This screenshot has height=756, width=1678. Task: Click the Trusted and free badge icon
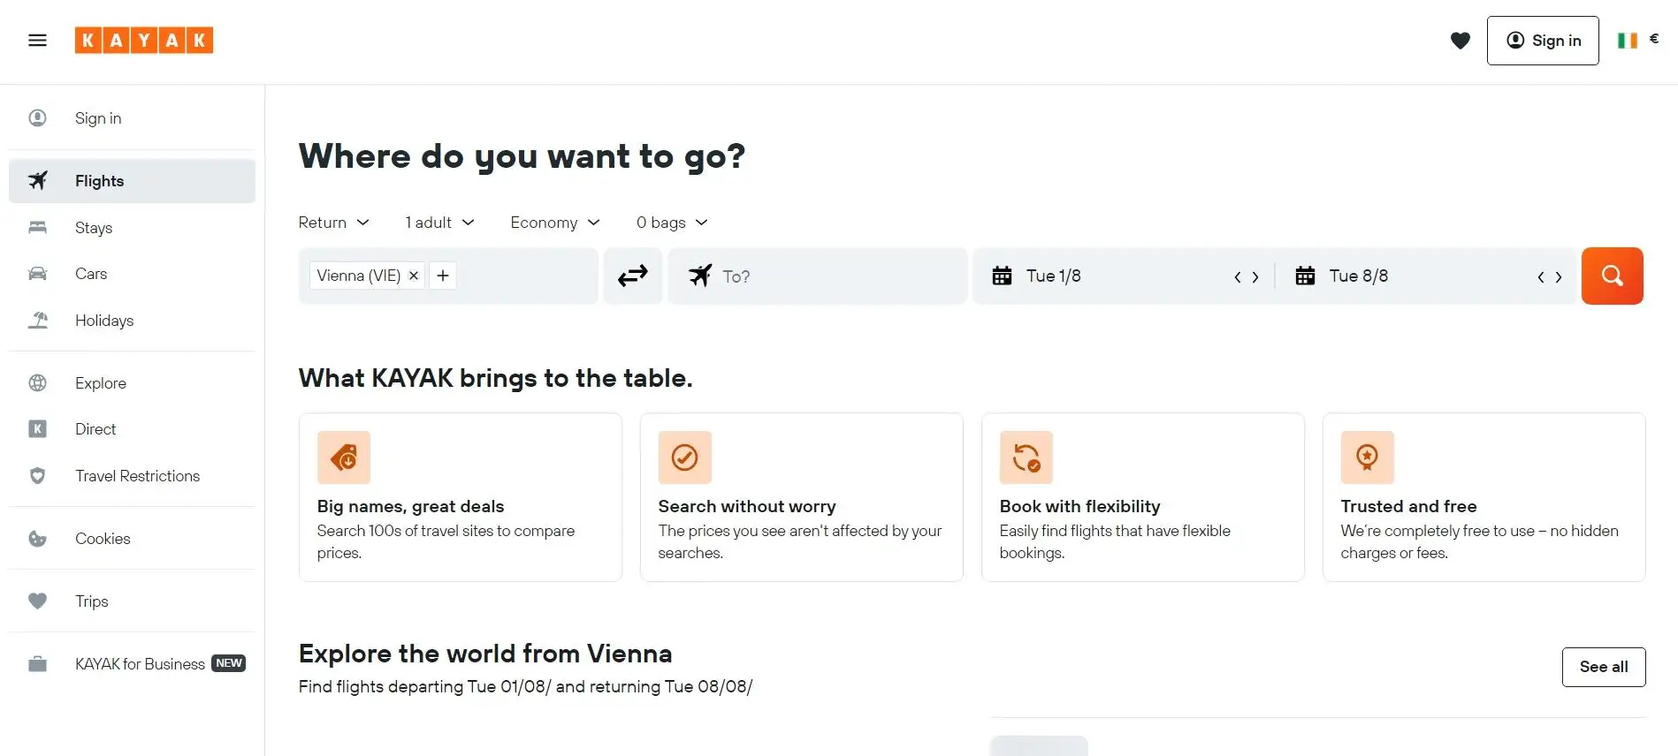click(x=1367, y=457)
